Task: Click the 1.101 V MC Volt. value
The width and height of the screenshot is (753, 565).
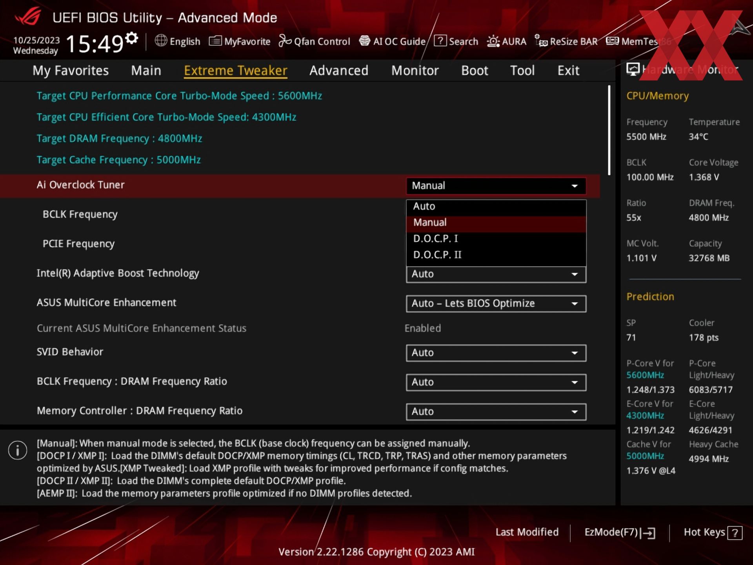Action: coord(641,258)
